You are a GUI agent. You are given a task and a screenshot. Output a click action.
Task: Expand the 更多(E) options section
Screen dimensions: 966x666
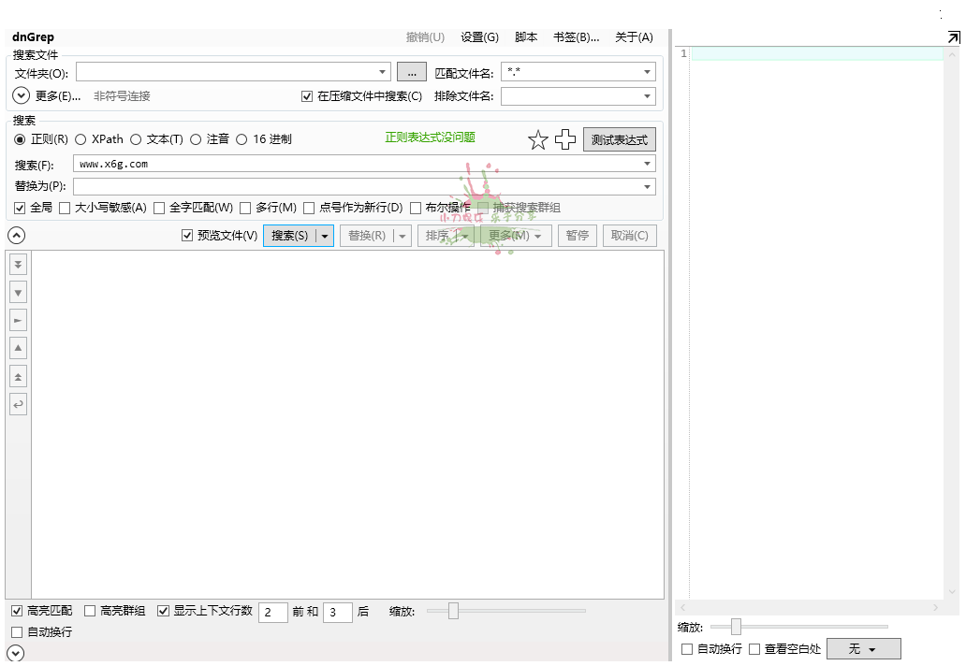20,94
